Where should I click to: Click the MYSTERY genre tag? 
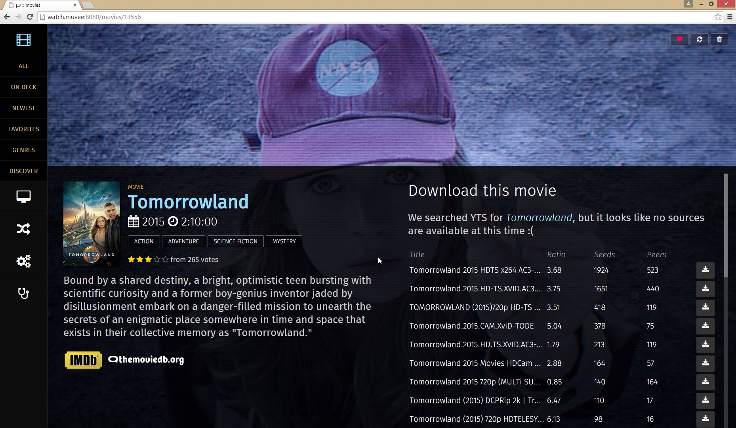284,241
